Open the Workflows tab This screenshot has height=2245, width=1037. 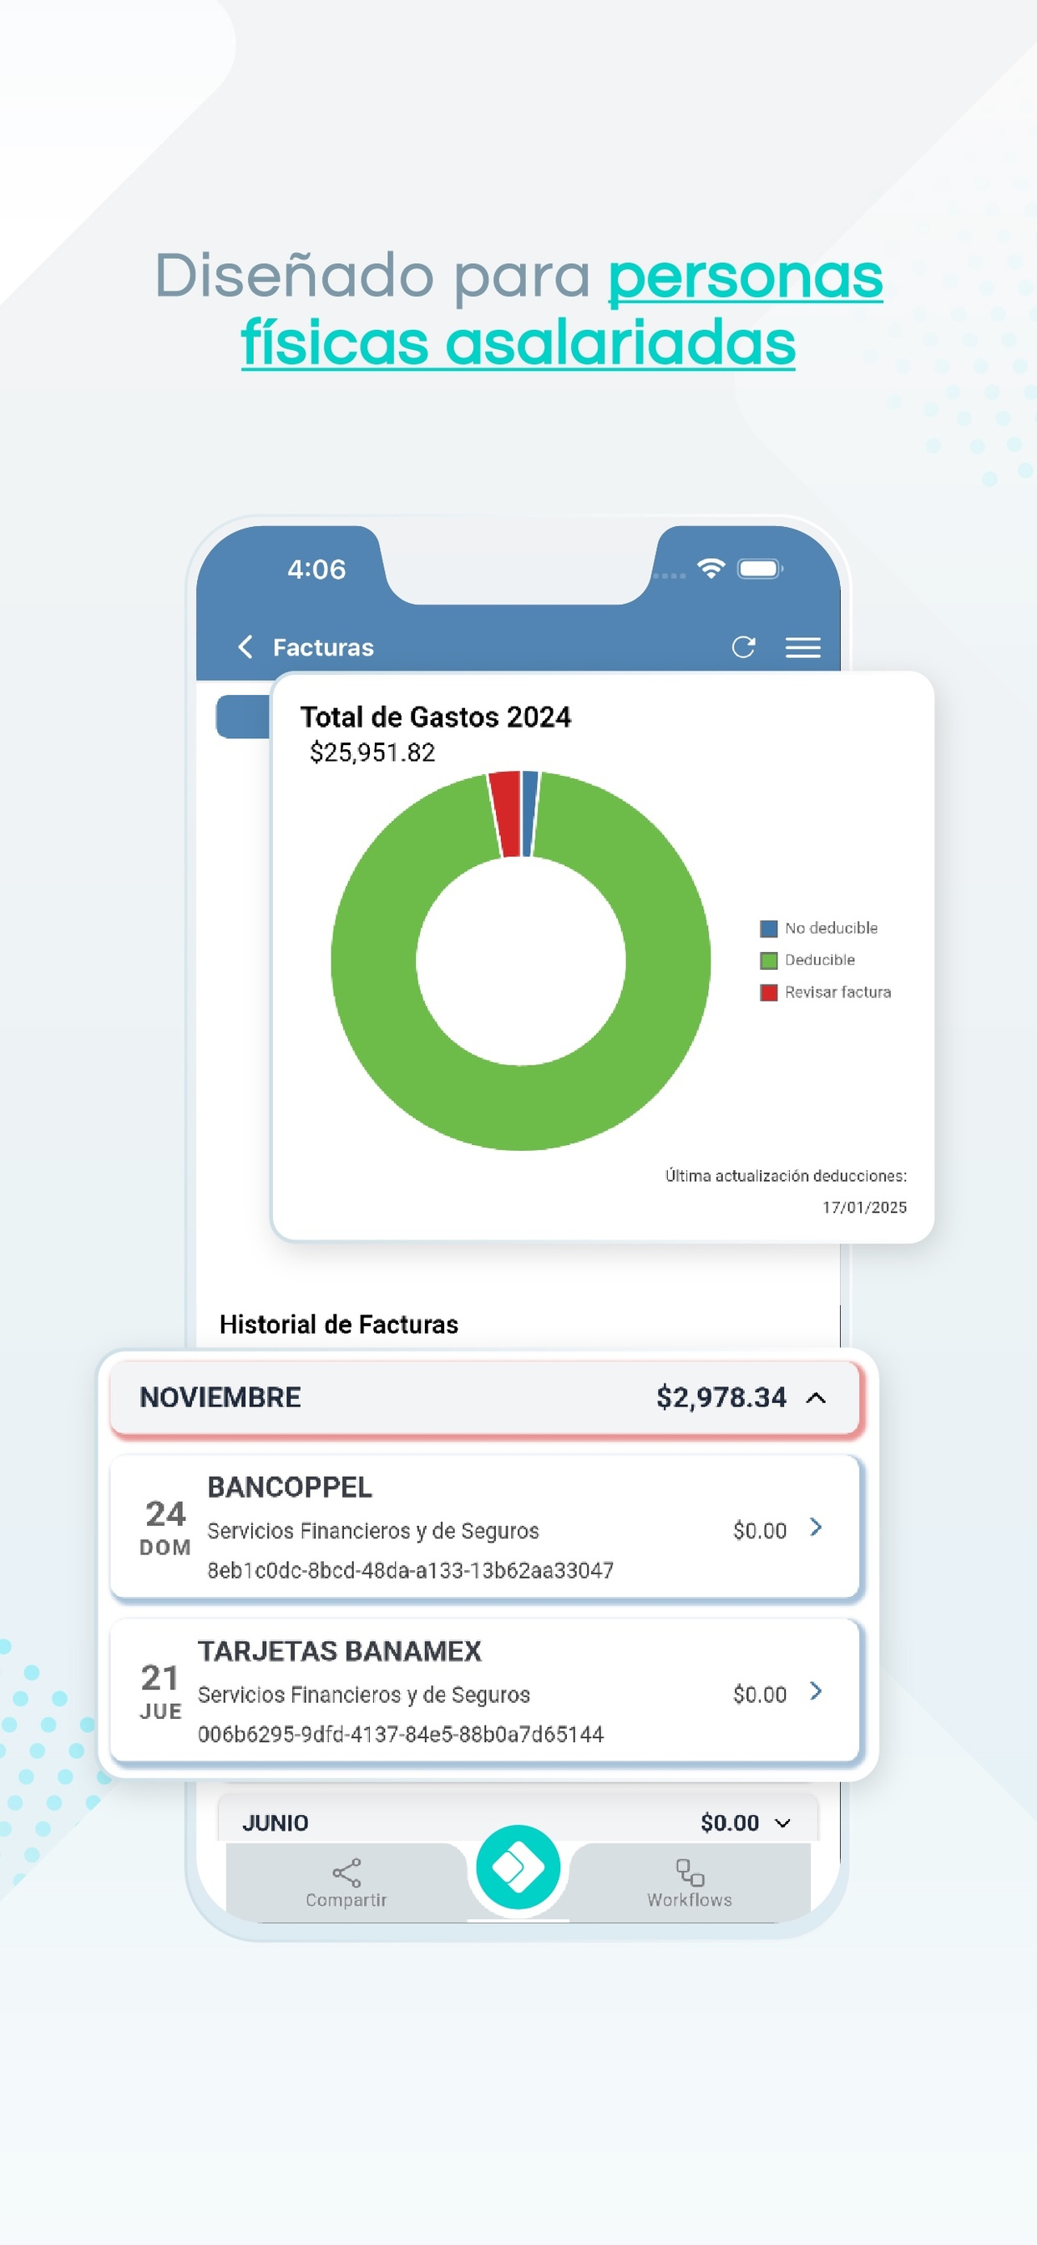[x=690, y=1883]
